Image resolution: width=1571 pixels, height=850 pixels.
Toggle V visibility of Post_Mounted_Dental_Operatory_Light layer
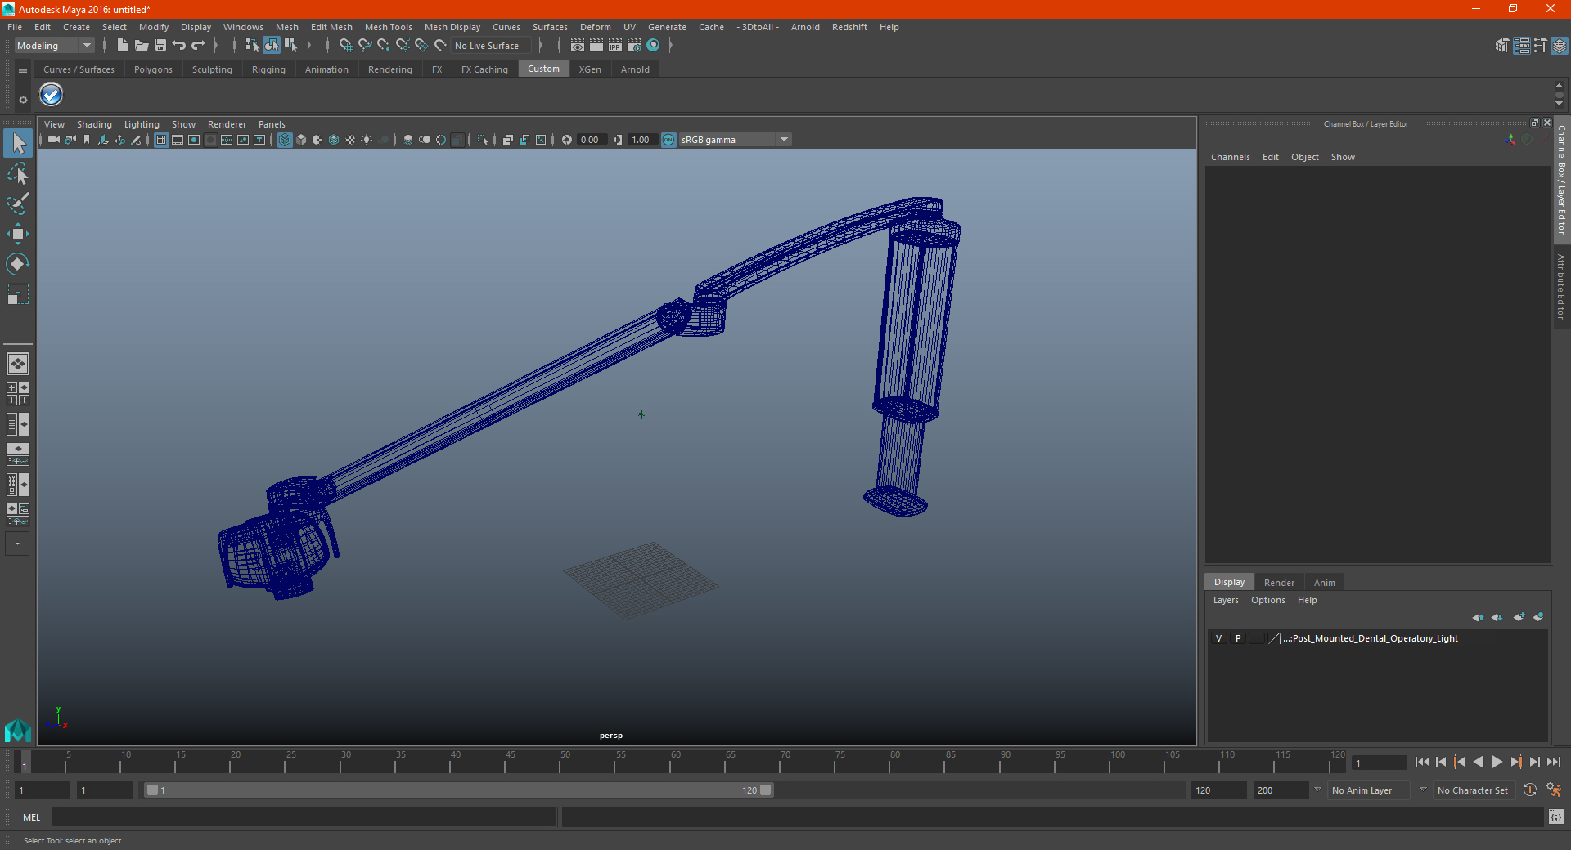pyautogui.click(x=1218, y=638)
